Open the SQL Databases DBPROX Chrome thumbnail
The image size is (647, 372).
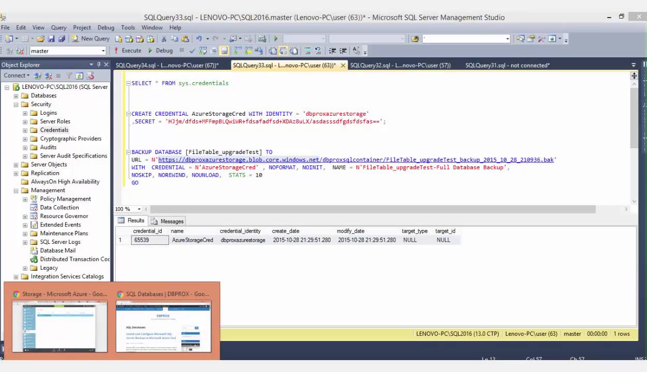tap(163, 321)
